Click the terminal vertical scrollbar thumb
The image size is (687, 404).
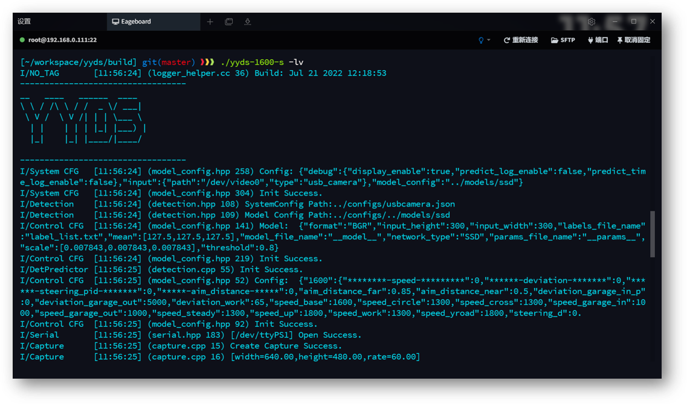tap(653, 234)
